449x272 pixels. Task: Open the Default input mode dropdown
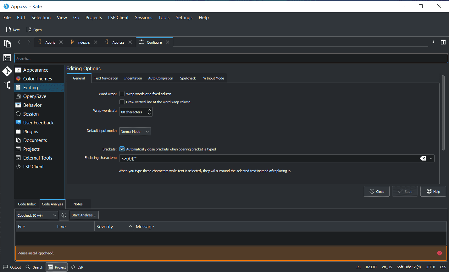coord(135,132)
